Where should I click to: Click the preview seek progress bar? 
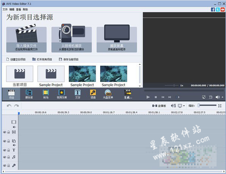184,91
